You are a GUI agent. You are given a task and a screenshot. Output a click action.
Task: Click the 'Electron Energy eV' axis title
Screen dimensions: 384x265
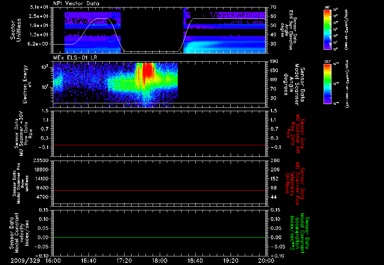click(27, 84)
